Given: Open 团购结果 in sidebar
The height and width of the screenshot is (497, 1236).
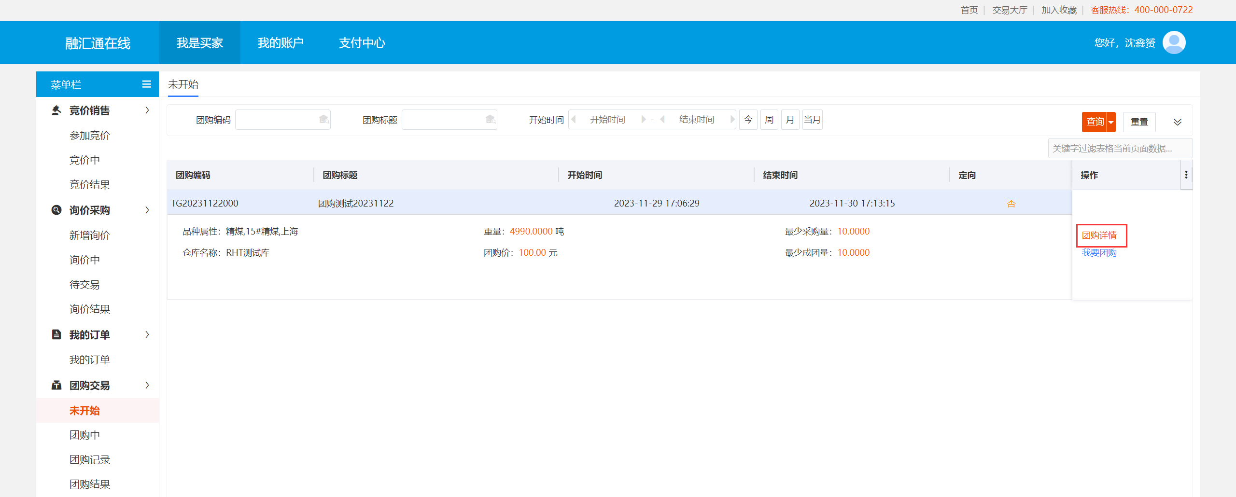Looking at the screenshot, I should tap(90, 484).
